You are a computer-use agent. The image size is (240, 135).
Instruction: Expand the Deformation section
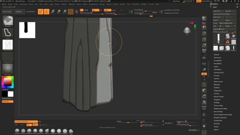[x=218, y=82]
